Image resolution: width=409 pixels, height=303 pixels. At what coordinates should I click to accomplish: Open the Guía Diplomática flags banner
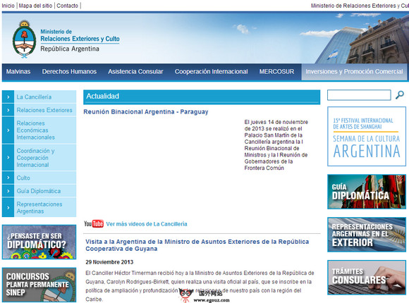(367, 192)
